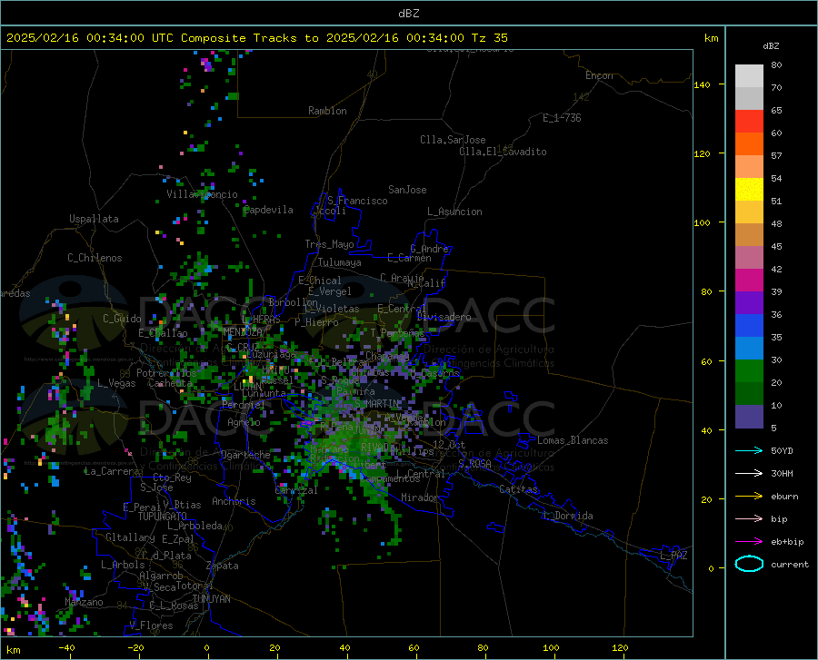
Task: Click the L_Dormida map label
Action: click(x=568, y=516)
